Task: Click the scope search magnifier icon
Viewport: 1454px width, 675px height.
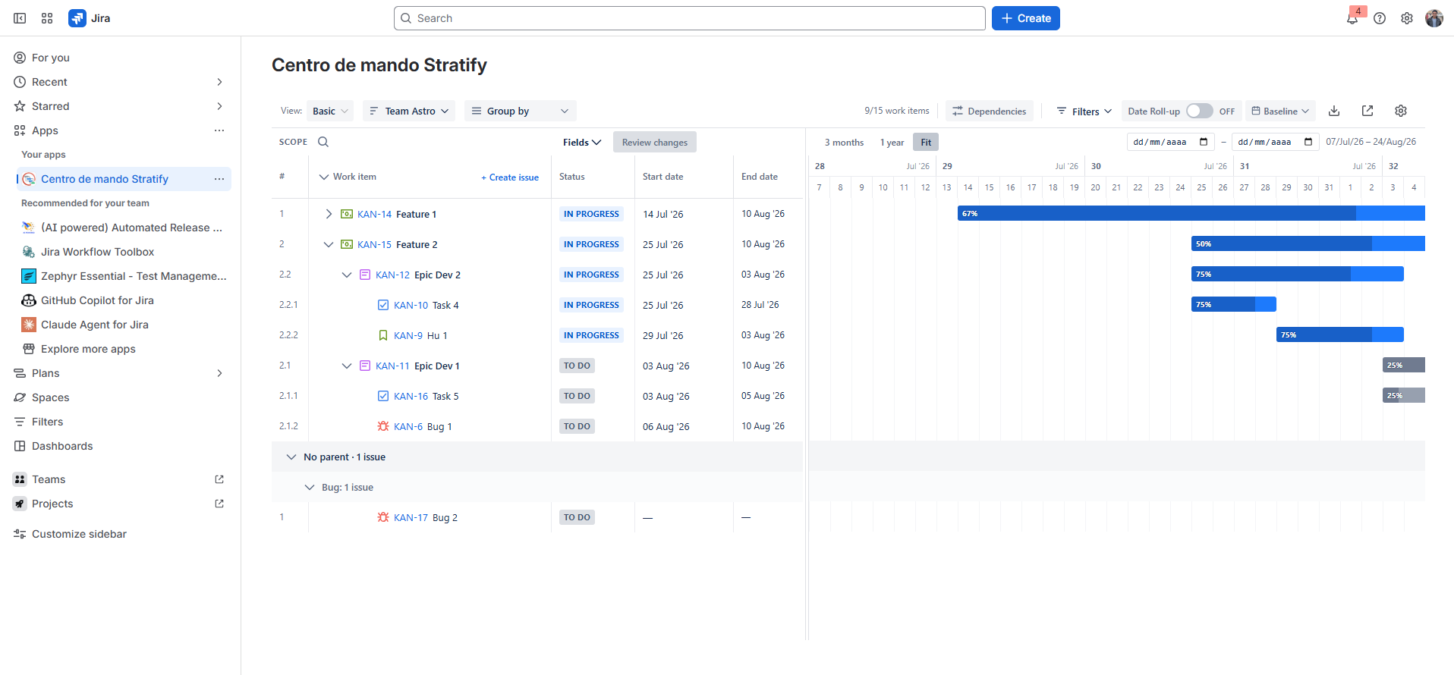Action: (323, 142)
